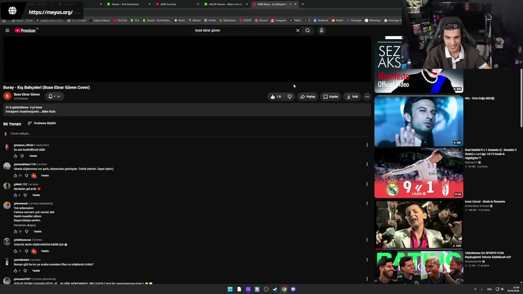This screenshot has height=294, width=523.
Task: Clear the search query with the X
Action: click(298, 30)
